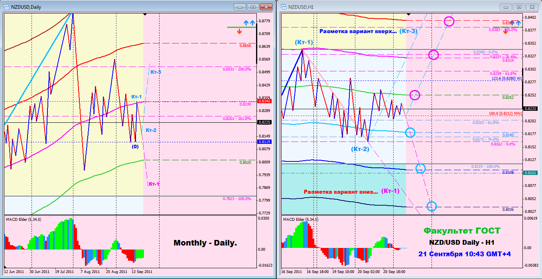
Task: Select the cyan circle on the 0.8036 line
Action: pos(432,206)
